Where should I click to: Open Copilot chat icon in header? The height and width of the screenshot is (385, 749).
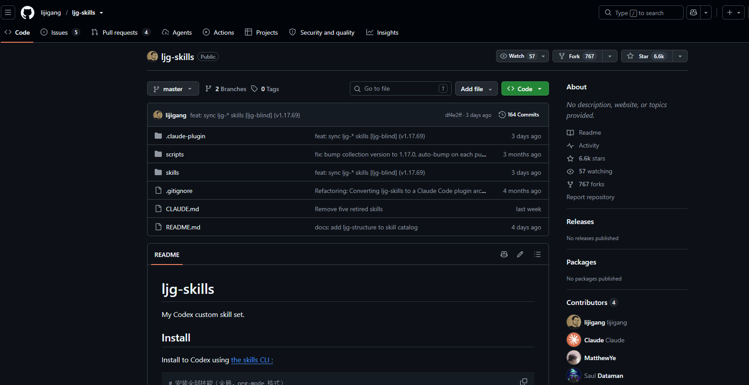693,12
